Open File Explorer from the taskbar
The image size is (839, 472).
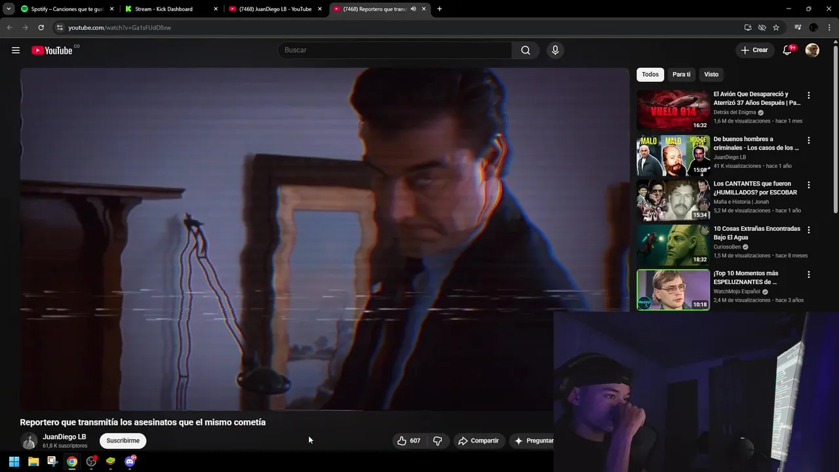(33, 462)
